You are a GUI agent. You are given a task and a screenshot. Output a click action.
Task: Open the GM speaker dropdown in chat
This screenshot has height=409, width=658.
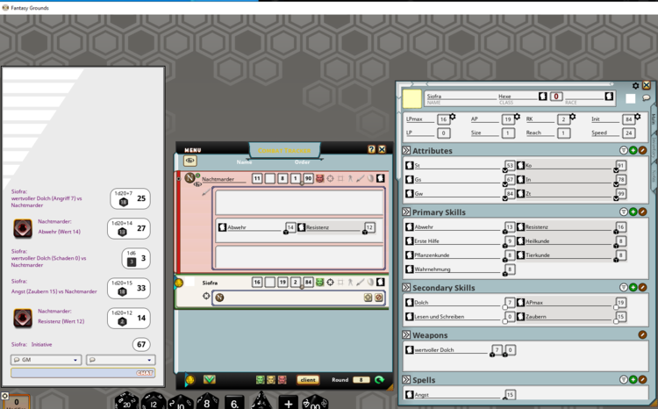click(x=46, y=360)
